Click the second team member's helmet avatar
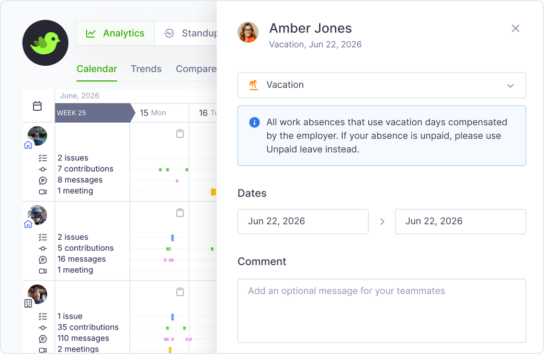This screenshot has height=354, width=544. click(37, 215)
